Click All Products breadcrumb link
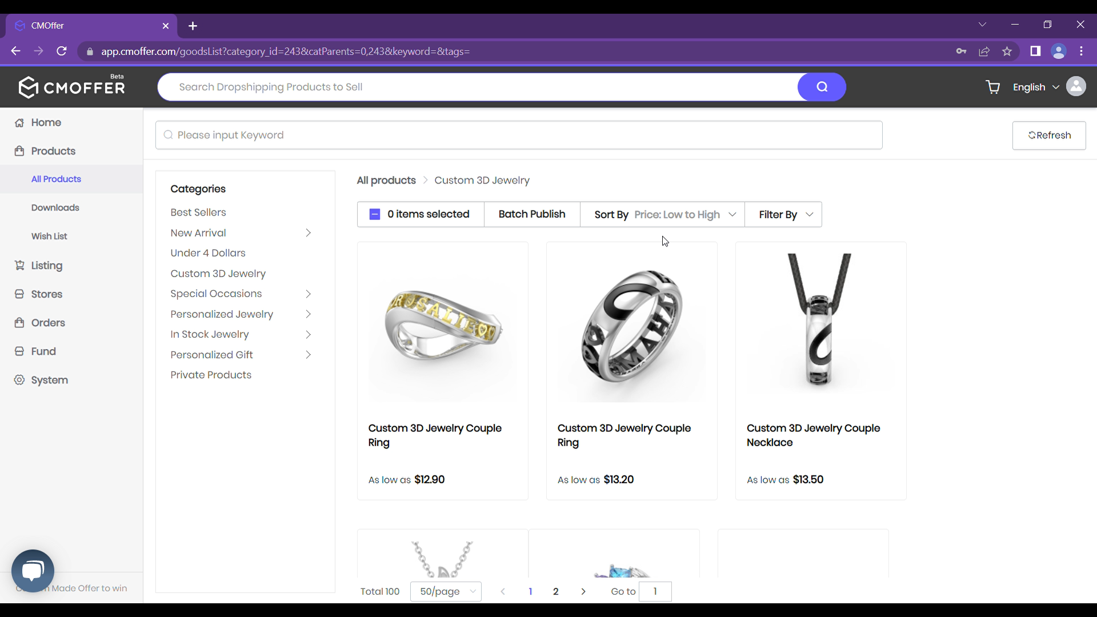Image resolution: width=1097 pixels, height=617 pixels. [x=386, y=181]
